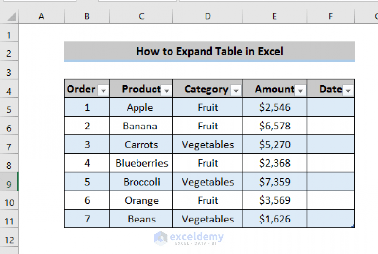Open the Order column filter dropdown
378x254 pixels.
pyautogui.click(x=103, y=91)
